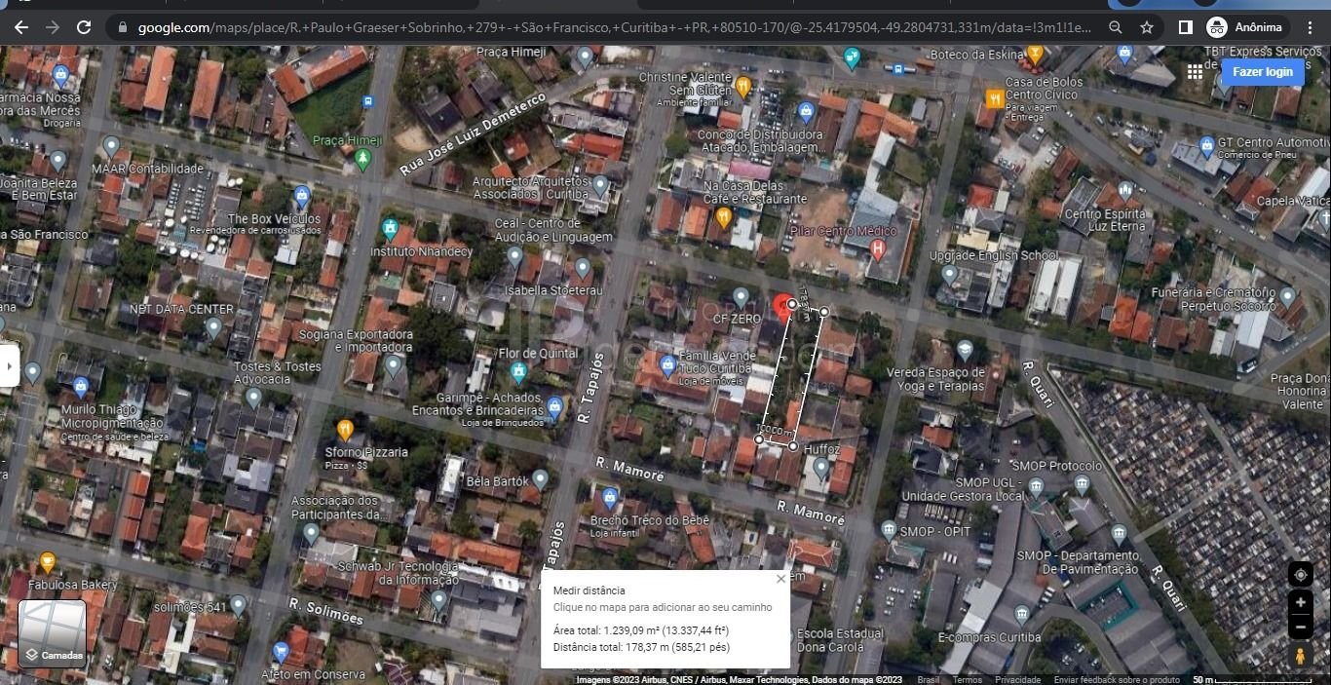Click the browser reload button
Image resolution: width=1331 pixels, height=685 pixels.
click(x=84, y=27)
